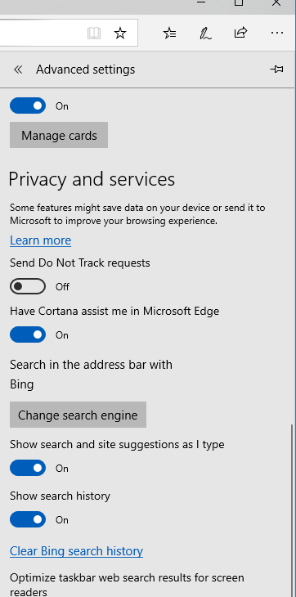296x597 pixels.
Task: Go back using the double chevron
Action: click(x=18, y=70)
